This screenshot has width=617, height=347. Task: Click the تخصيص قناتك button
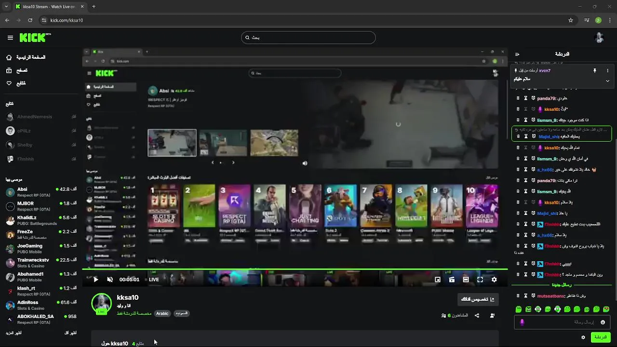(478, 299)
